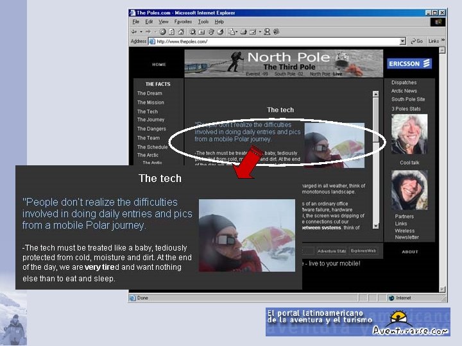Image resolution: width=462 pixels, height=346 pixels.
Task: Click the page icon in the address bar
Action: tap(152, 42)
